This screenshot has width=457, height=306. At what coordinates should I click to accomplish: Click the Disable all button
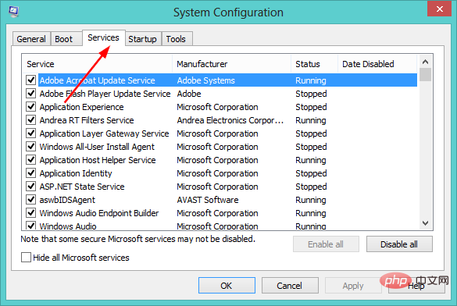(x=399, y=244)
